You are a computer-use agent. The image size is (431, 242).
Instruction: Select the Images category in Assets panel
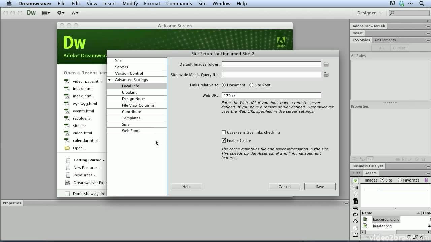point(355,181)
